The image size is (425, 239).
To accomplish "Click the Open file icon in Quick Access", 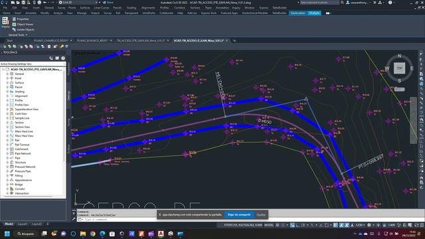I will point(18,3).
